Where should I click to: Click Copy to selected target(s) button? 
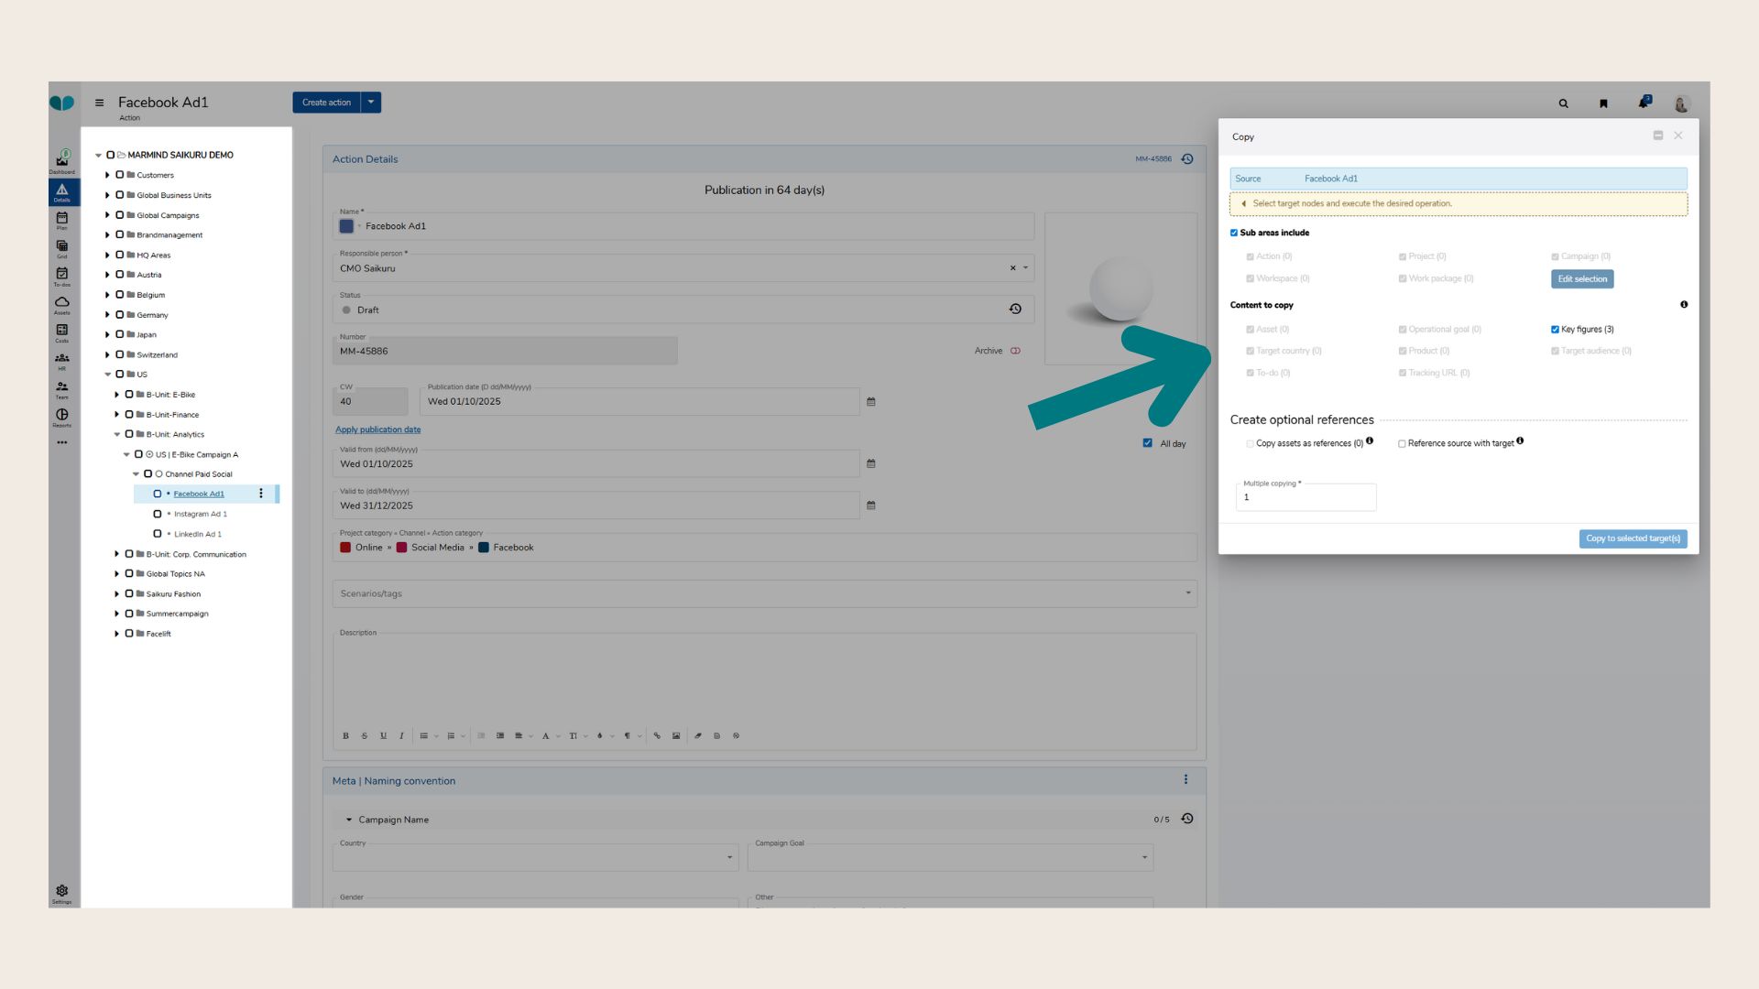click(x=1633, y=538)
